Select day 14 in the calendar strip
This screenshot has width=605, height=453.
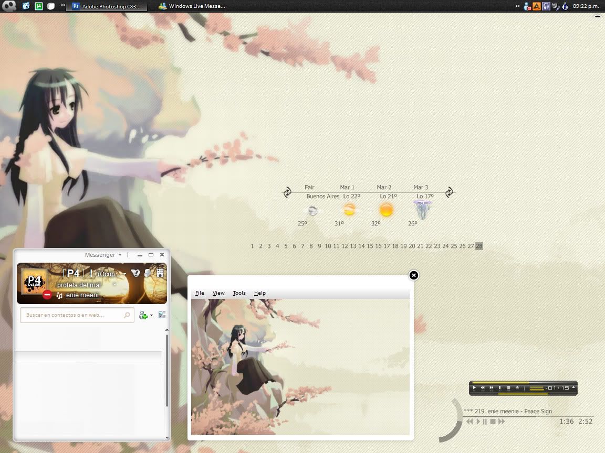(x=361, y=246)
